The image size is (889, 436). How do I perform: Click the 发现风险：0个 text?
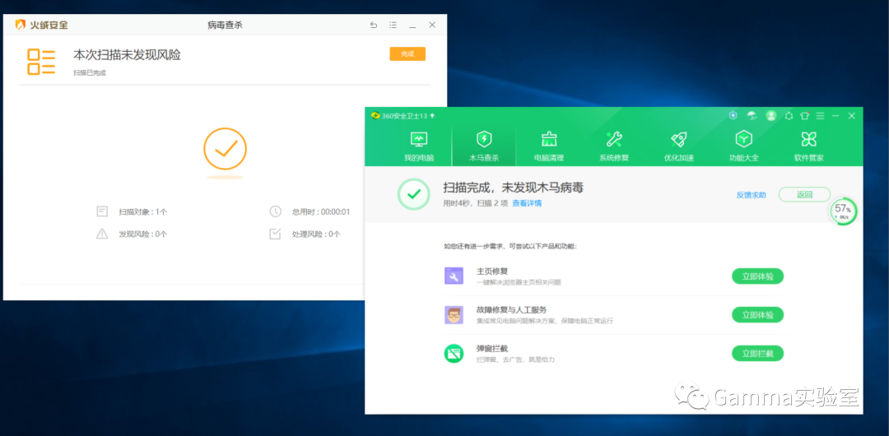tap(143, 234)
